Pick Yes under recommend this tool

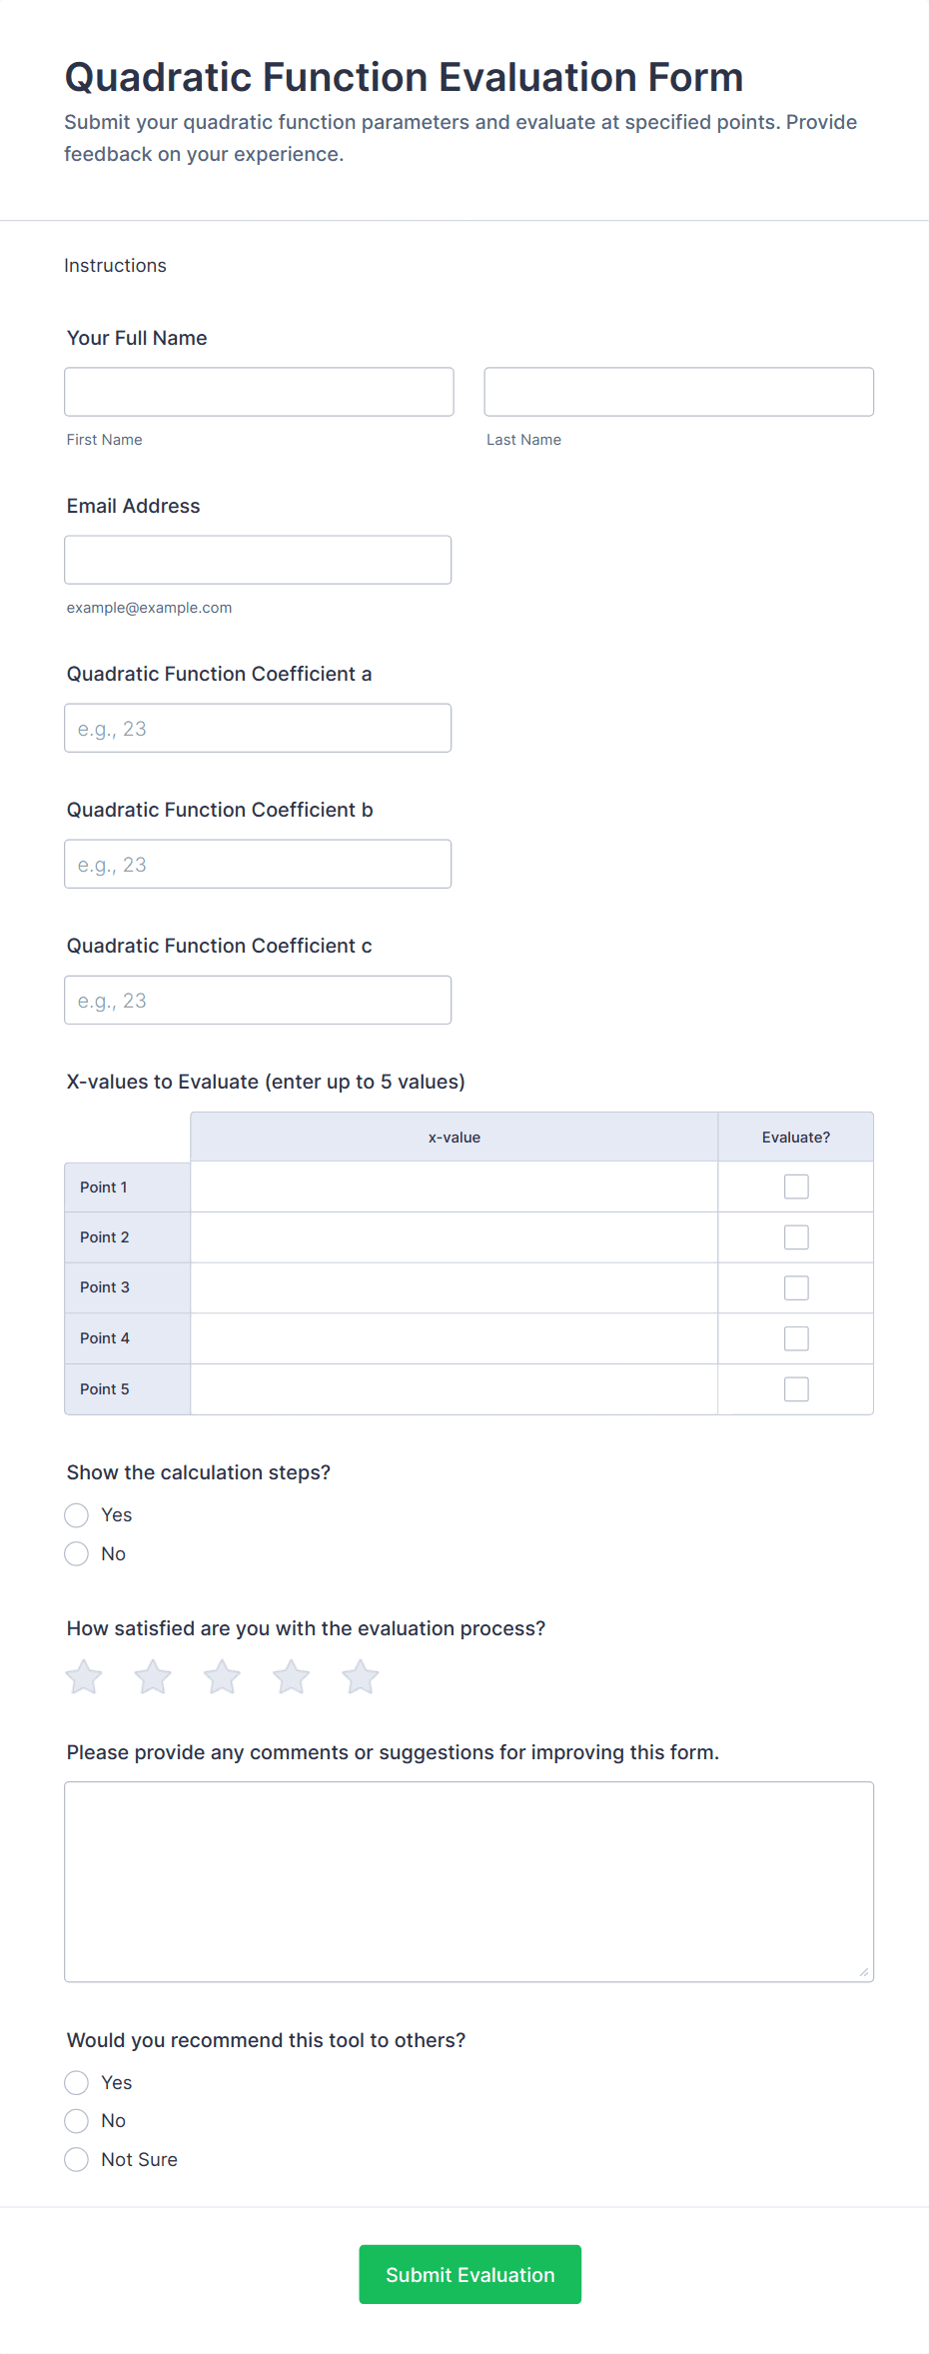77,2083
